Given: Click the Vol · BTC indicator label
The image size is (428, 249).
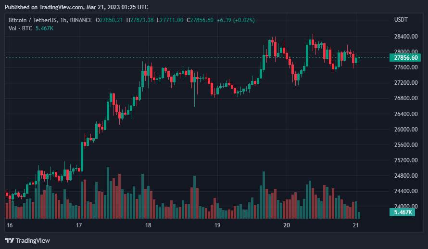Looking at the screenshot, I should point(20,28).
